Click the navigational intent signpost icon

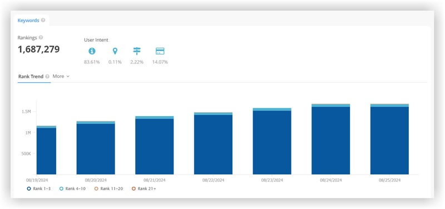point(137,51)
